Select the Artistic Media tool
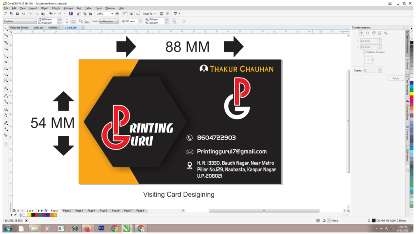Viewport: 416px width, 234px height. [6, 62]
